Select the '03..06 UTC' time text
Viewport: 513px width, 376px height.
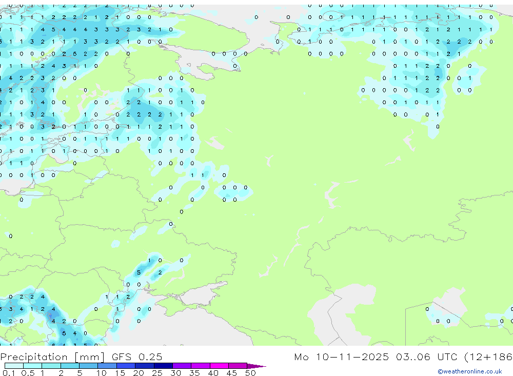[426, 357]
